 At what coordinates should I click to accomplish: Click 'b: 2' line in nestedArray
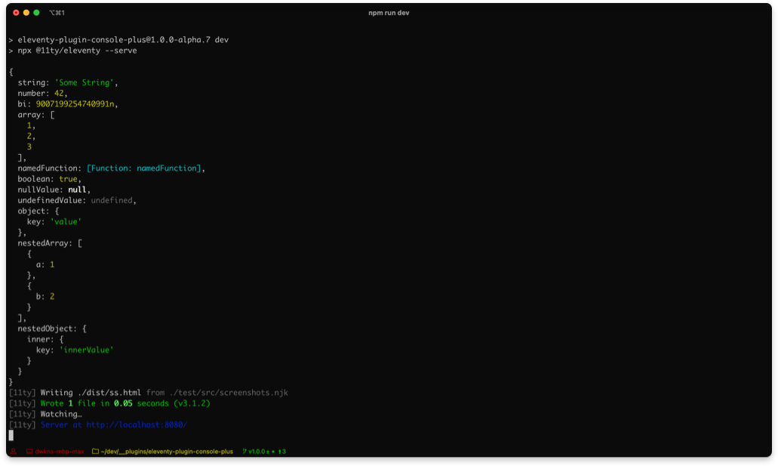pos(45,297)
